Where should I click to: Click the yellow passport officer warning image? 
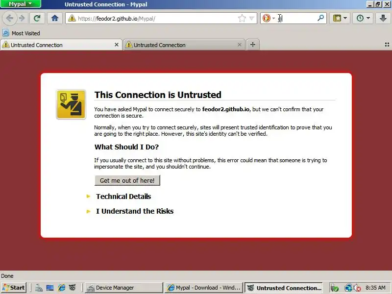pyautogui.click(x=71, y=104)
